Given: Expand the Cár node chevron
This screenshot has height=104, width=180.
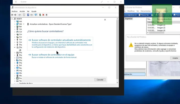Looking at the screenshot, I should pyautogui.click(x=15, y=29).
